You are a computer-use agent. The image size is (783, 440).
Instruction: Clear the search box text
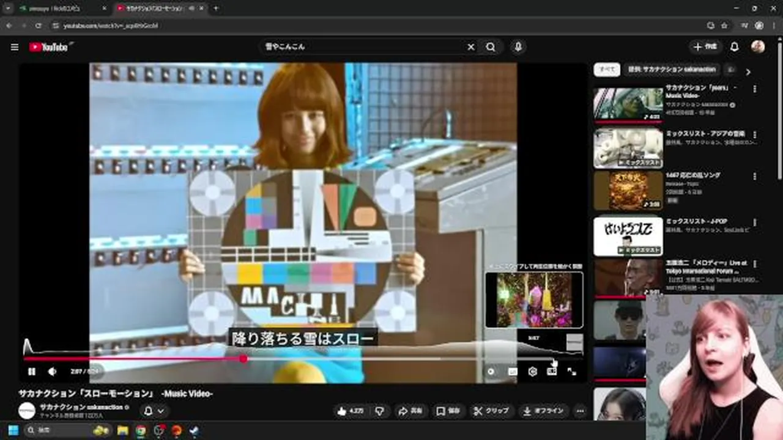point(471,47)
